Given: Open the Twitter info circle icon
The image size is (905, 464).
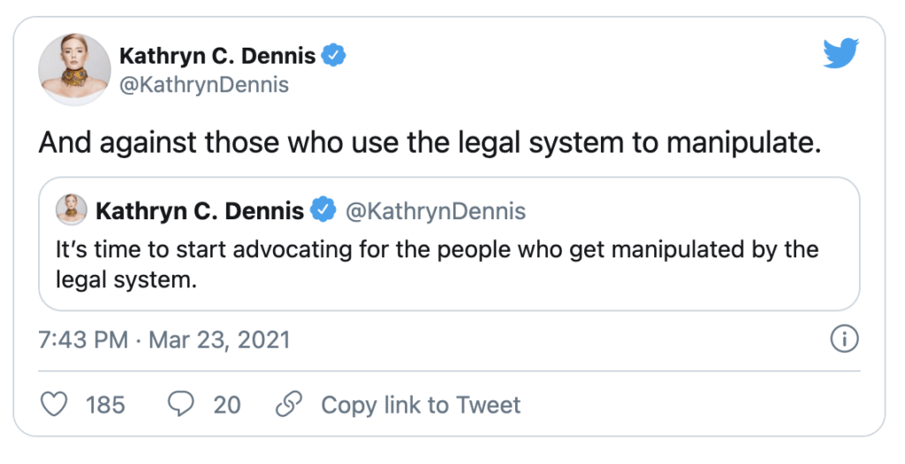Looking at the screenshot, I should [844, 338].
